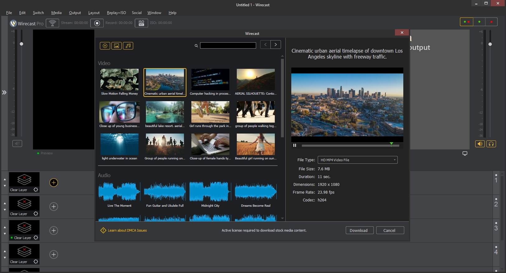
Task: Go to next stock media page
Action: pos(276,45)
